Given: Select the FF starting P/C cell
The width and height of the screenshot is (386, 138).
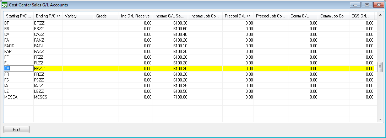Looking at the screenshot, I should [x=18, y=57].
